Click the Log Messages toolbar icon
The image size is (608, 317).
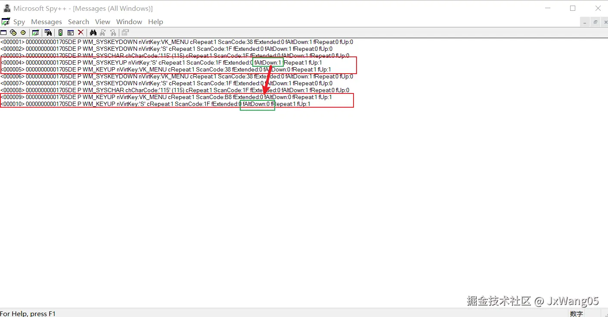click(35, 33)
